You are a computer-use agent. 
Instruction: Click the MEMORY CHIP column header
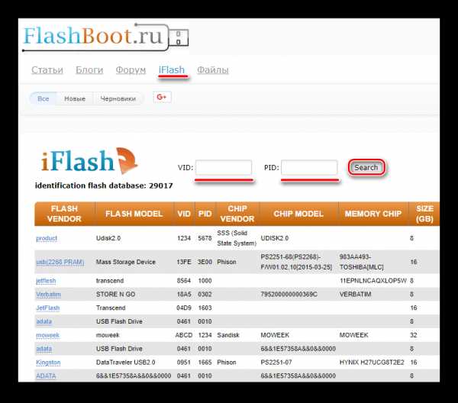coord(373,214)
